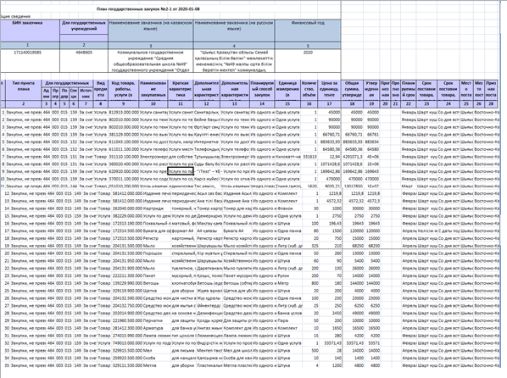Image resolution: width=507 pixels, height=378 pixels.
Task: Select name cell 'Арматура'
Action: (x=157, y=328)
